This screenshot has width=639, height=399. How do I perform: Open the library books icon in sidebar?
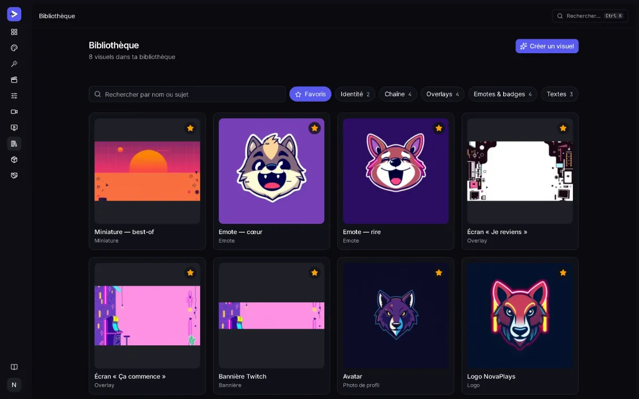[x=14, y=144]
